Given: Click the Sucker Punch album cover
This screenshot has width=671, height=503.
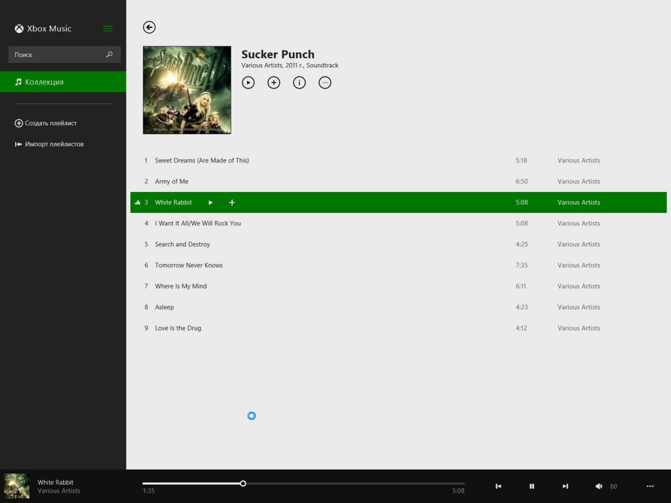Looking at the screenshot, I should [187, 90].
